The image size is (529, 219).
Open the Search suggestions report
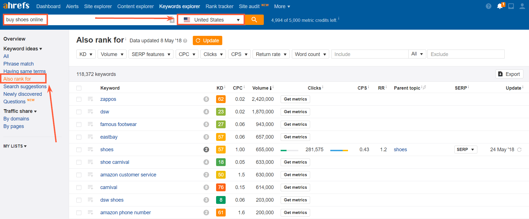[x=25, y=87]
